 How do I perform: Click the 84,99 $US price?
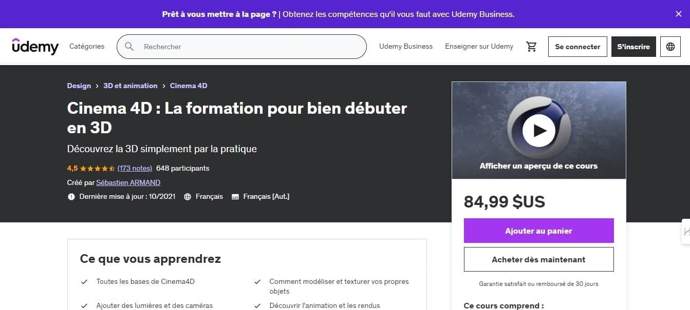point(505,202)
